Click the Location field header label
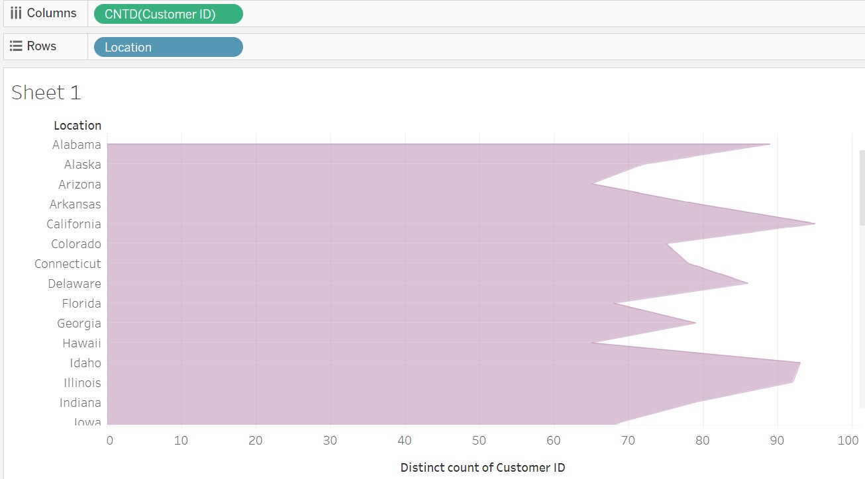Screen dimensions: 865x479 [x=77, y=126]
